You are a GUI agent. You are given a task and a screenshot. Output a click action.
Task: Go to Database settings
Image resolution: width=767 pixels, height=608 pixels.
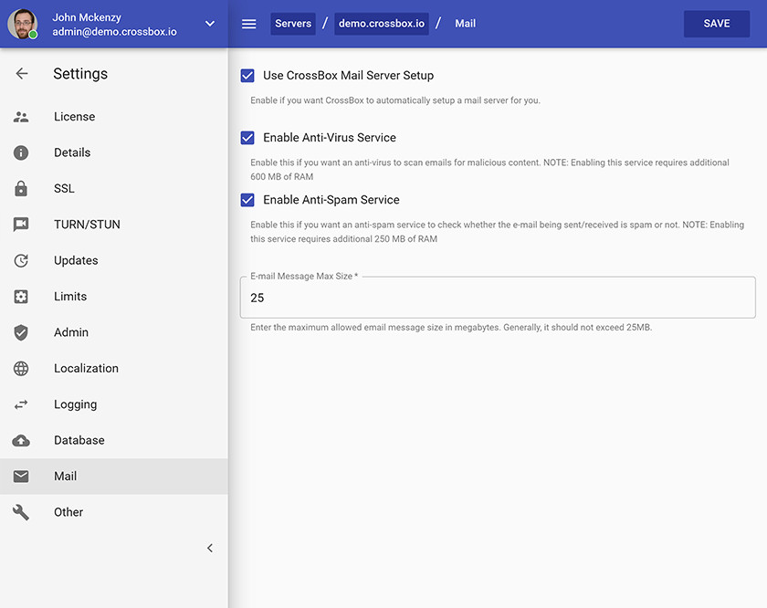coord(114,441)
